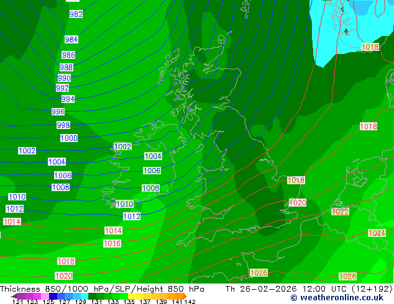Select the 992 isobar value
Image resolution: width=394 pixels, height=304 pixels.
point(62,88)
